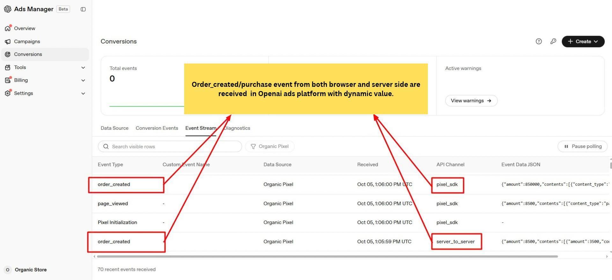Click the Conversions page heading
612x280 pixels.
pyautogui.click(x=119, y=41)
